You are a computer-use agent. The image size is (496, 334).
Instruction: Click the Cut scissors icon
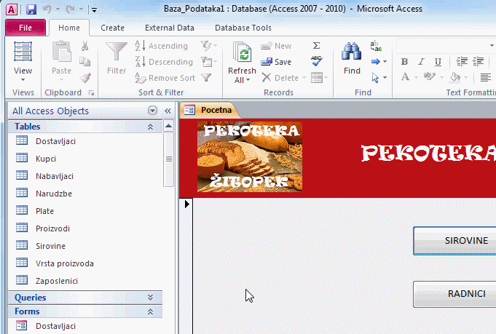[x=84, y=46]
